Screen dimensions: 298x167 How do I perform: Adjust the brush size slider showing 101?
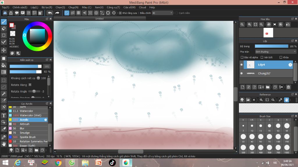[x=26, y=66]
